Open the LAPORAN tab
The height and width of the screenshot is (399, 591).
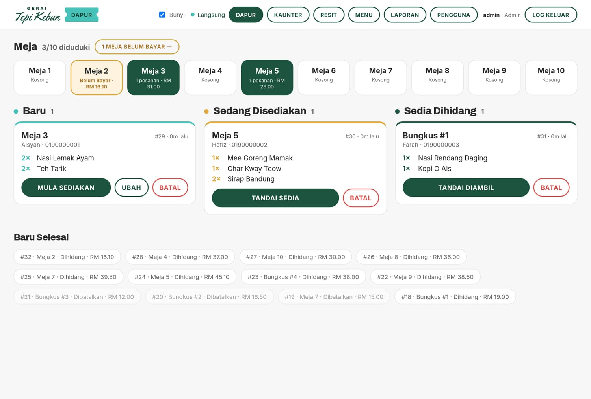coord(405,15)
